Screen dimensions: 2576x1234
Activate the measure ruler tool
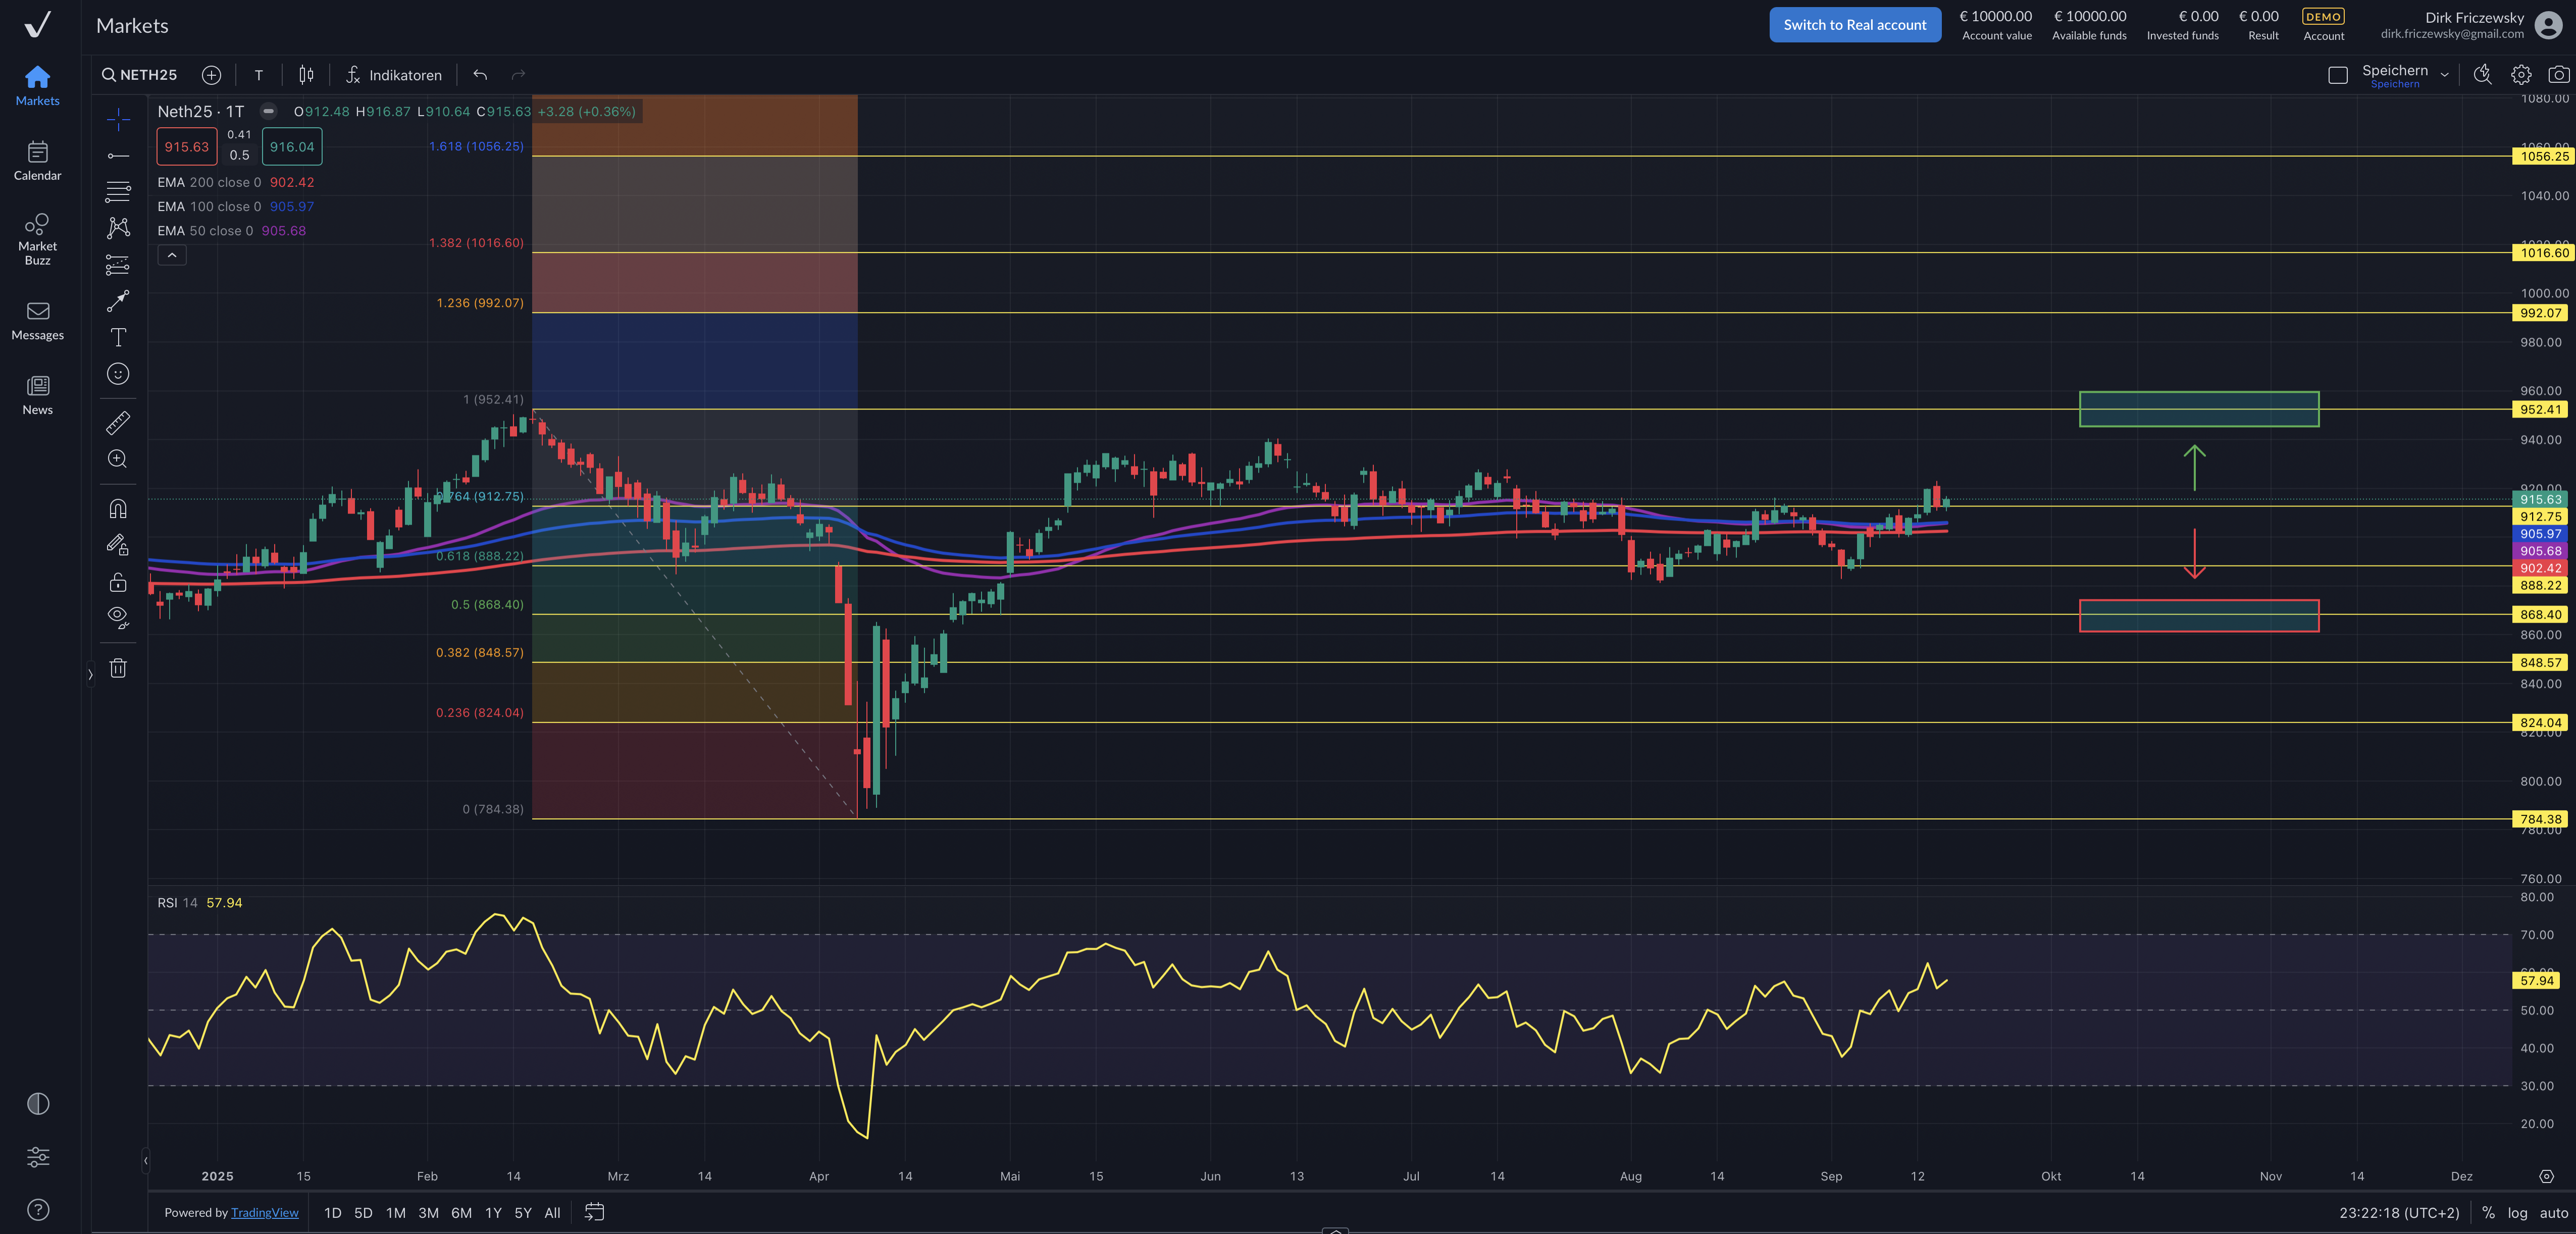117,422
